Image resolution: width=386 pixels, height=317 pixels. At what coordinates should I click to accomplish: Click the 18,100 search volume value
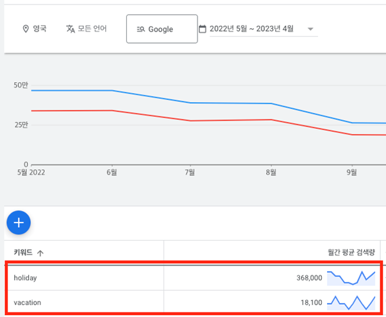(312, 302)
